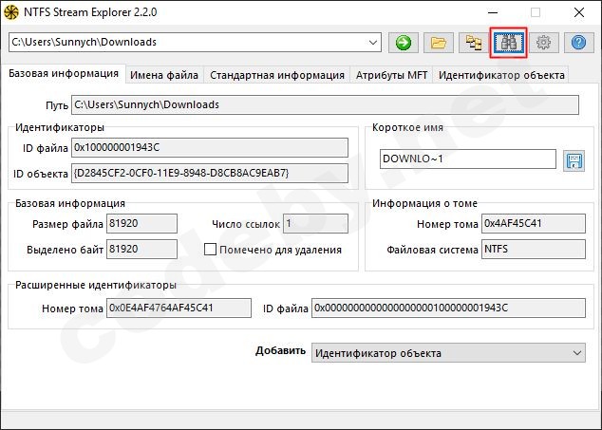Toggle the 'Помечено для удаления' checkbox
Screen dimensions: 602x430
(x=211, y=250)
